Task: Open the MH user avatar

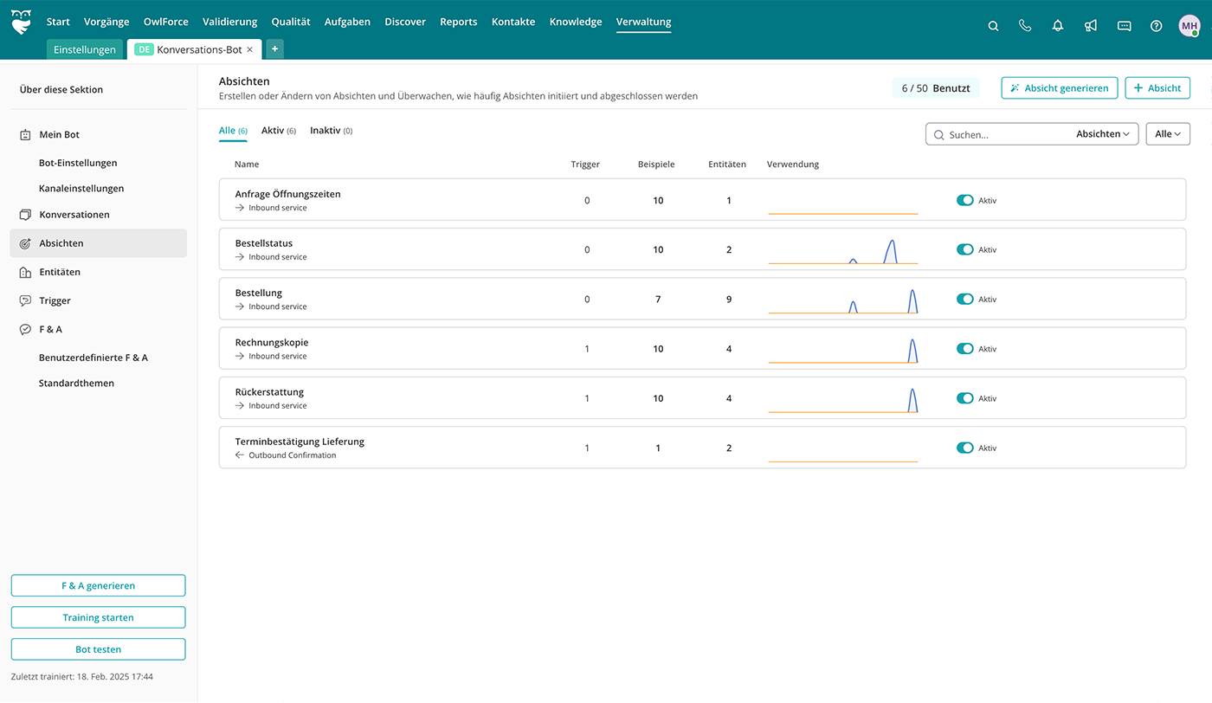Action: [x=1189, y=26]
